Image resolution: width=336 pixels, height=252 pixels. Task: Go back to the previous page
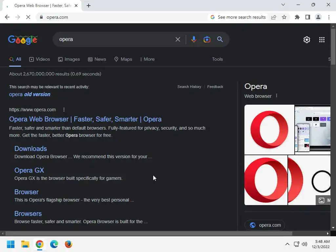pyautogui.click(x=7, y=17)
